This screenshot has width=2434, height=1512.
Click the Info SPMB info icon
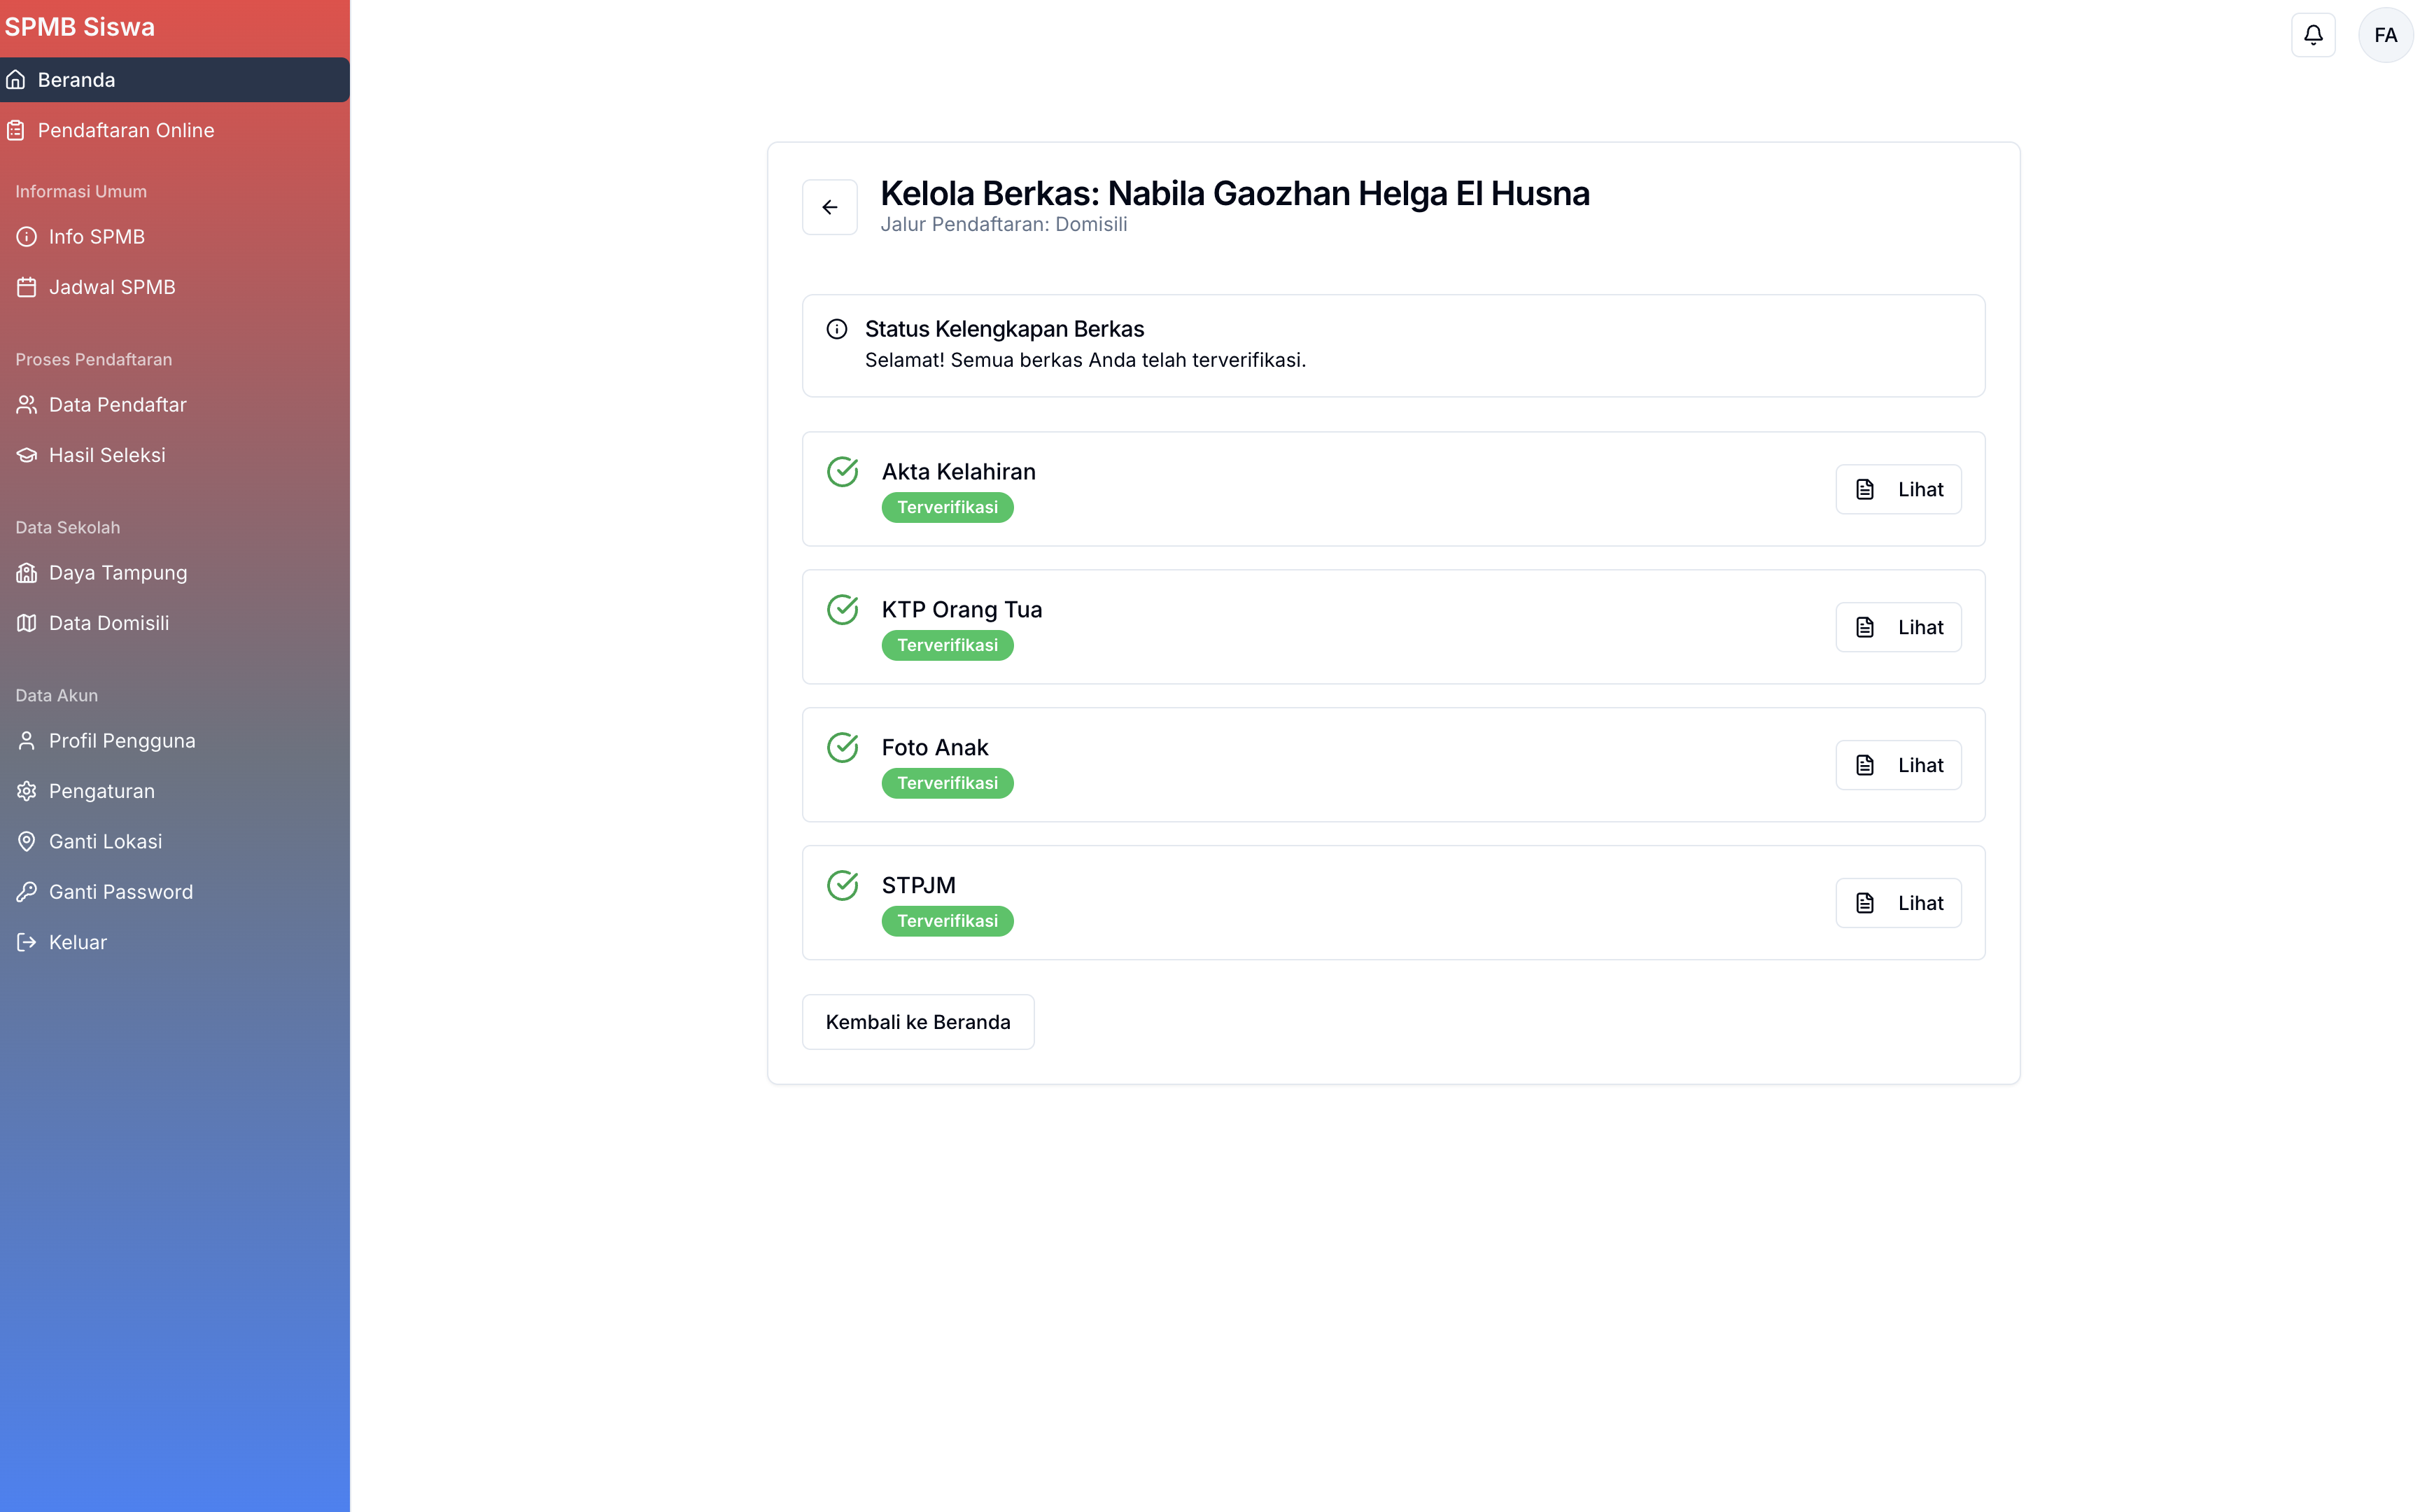(x=26, y=236)
